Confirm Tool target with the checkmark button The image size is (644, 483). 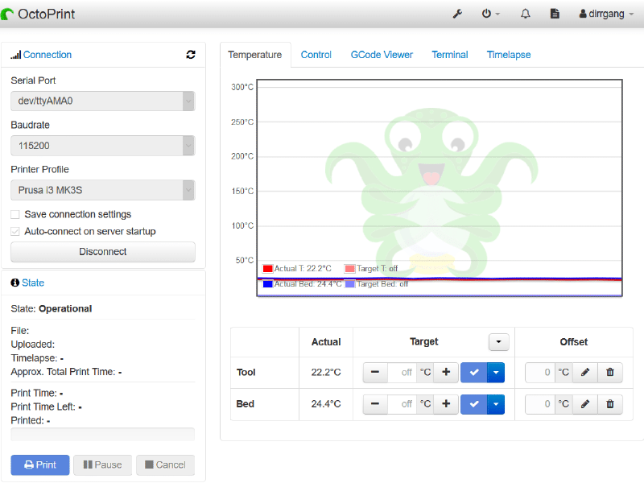coord(474,373)
